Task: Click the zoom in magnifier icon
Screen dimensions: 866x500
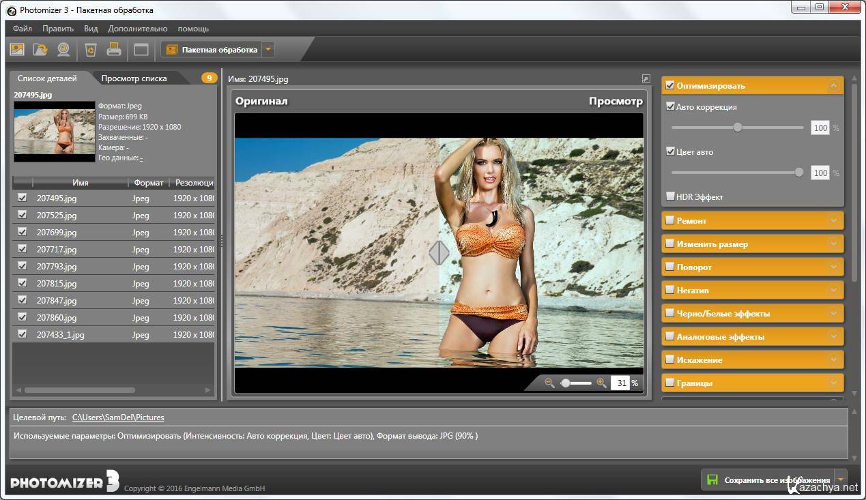Action: [x=601, y=383]
